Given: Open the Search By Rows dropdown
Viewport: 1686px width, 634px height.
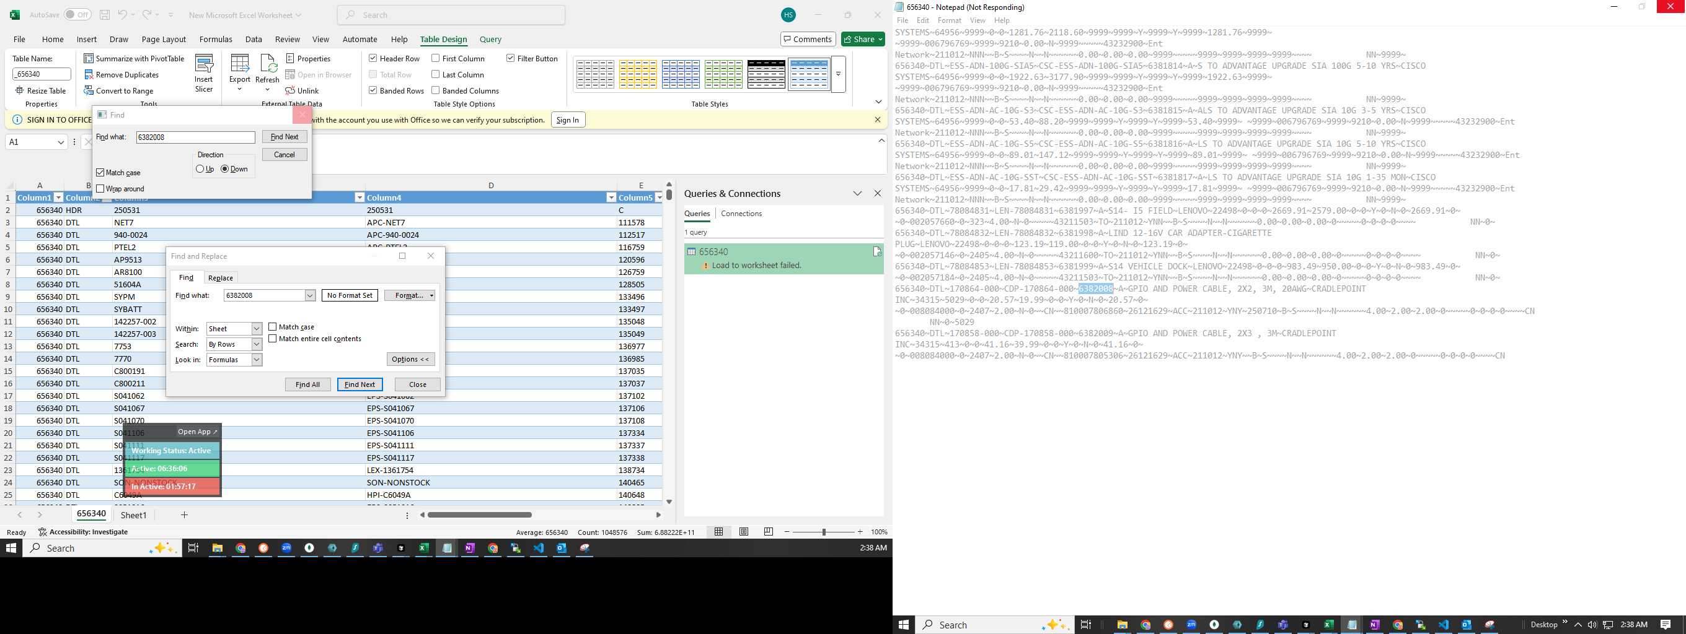Looking at the screenshot, I should [257, 344].
